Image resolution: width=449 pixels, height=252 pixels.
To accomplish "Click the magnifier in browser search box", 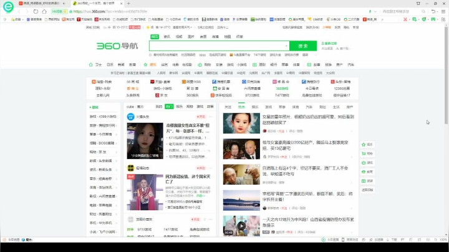I will (x=423, y=11).
